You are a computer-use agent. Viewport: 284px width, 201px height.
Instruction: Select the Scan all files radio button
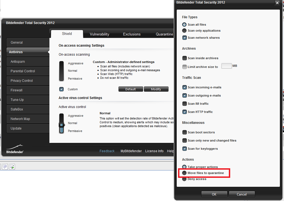(x=184, y=25)
